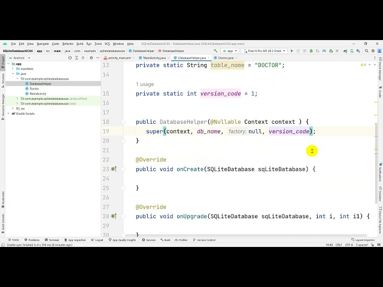The width and height of the screenshot is (383, 287).
Task: Click the Search Everywhere magnifier icon
Action: click(366, 51)
